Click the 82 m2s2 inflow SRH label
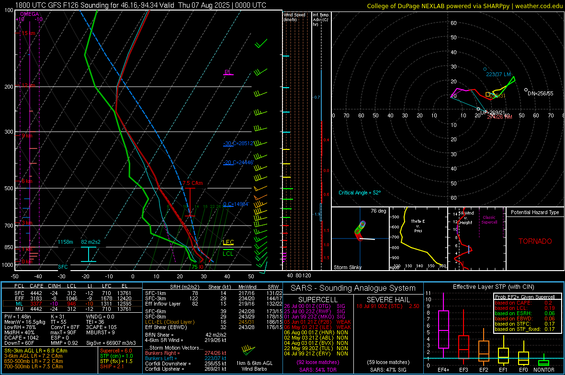565x375 pixels. 91,242
